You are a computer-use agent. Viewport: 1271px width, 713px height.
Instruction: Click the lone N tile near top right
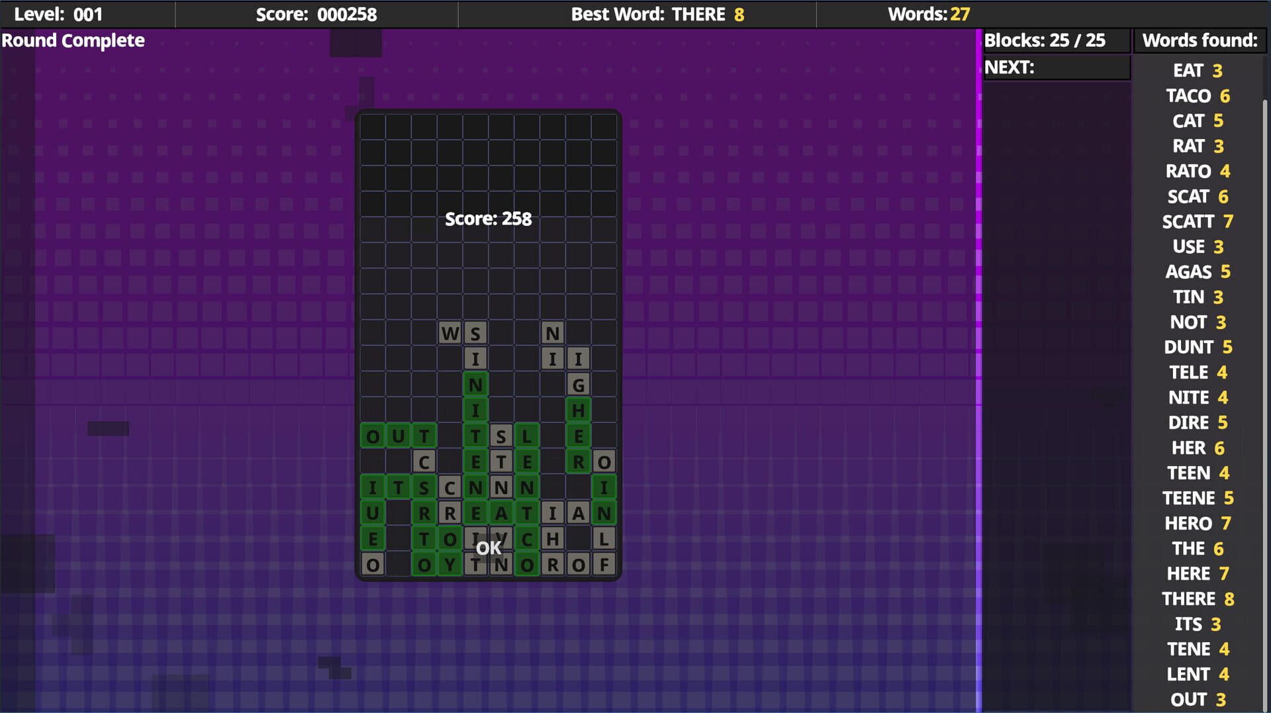[553, 332]
